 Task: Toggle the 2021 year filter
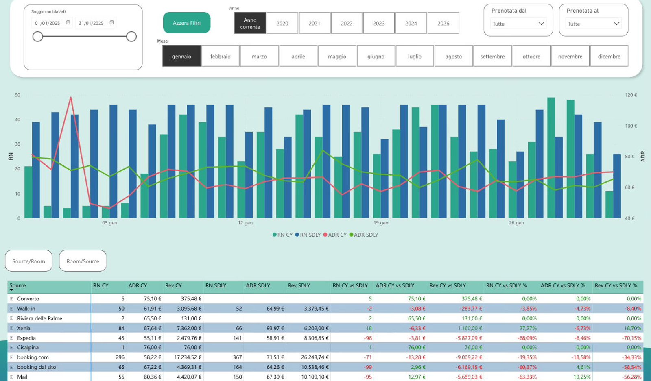pos(315,23)
